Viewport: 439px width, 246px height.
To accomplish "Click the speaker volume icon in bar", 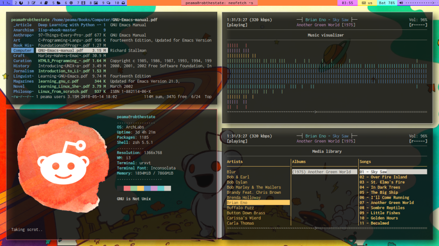I will [x=401, y=3].
